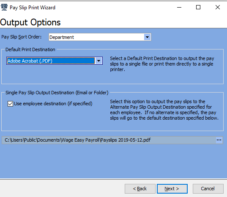Maximize the Pay Slip Print Wizard window

[198, 7]
